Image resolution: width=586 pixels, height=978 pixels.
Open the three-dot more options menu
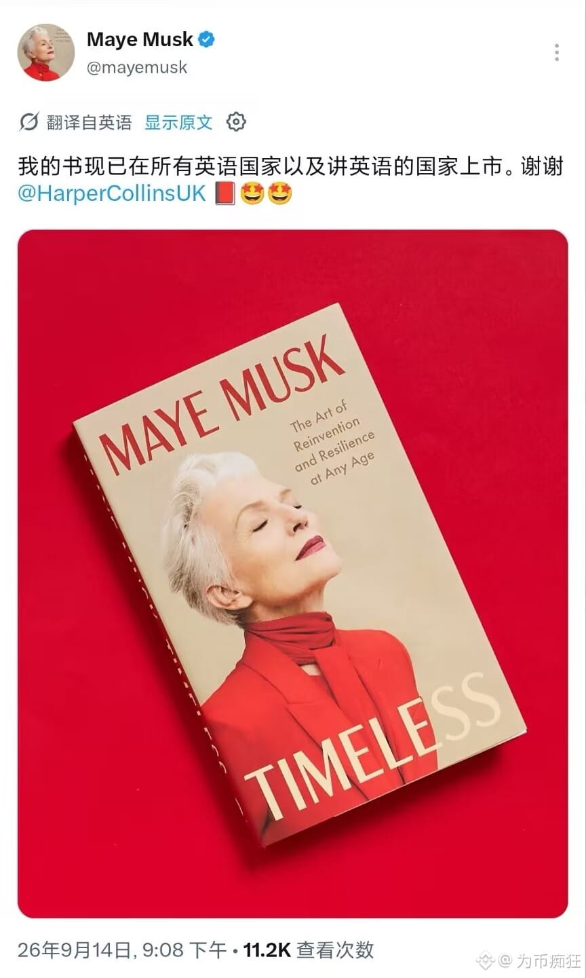(x=556, y=52)
